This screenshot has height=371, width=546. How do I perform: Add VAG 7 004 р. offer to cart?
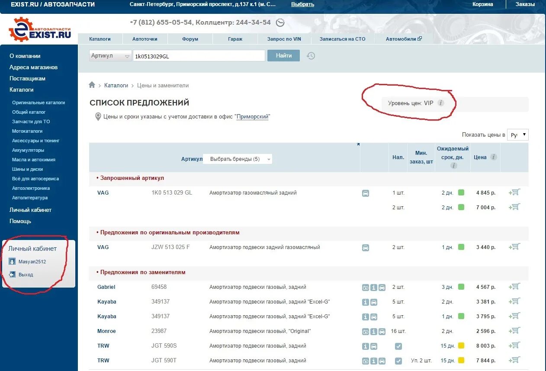[x=514, y=207]
